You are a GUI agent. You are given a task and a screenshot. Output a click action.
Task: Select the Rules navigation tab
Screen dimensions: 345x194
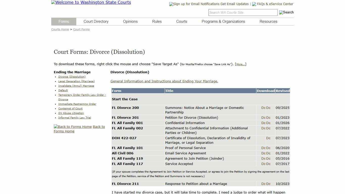[157, 21]
